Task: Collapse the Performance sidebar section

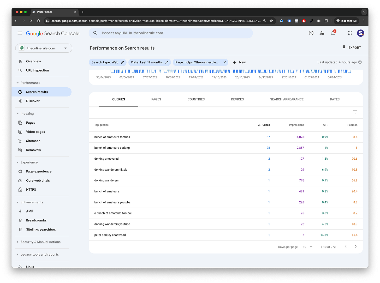Action: pyautogui.click(x=18, y=83)
